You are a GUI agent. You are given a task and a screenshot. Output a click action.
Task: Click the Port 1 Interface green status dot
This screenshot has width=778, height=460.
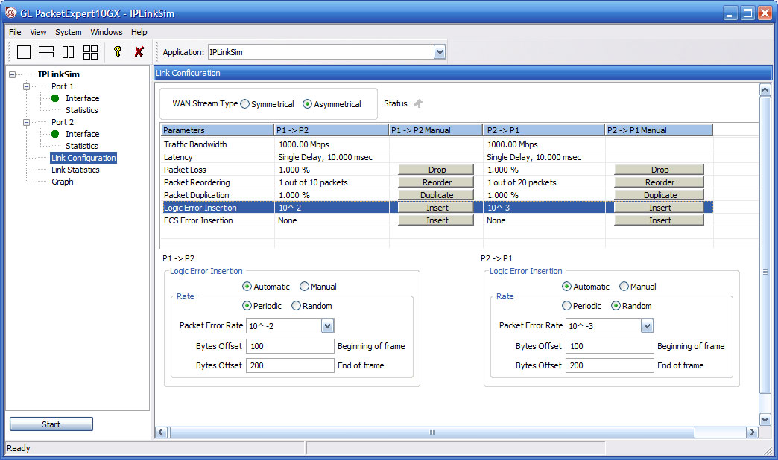[55, 98]
